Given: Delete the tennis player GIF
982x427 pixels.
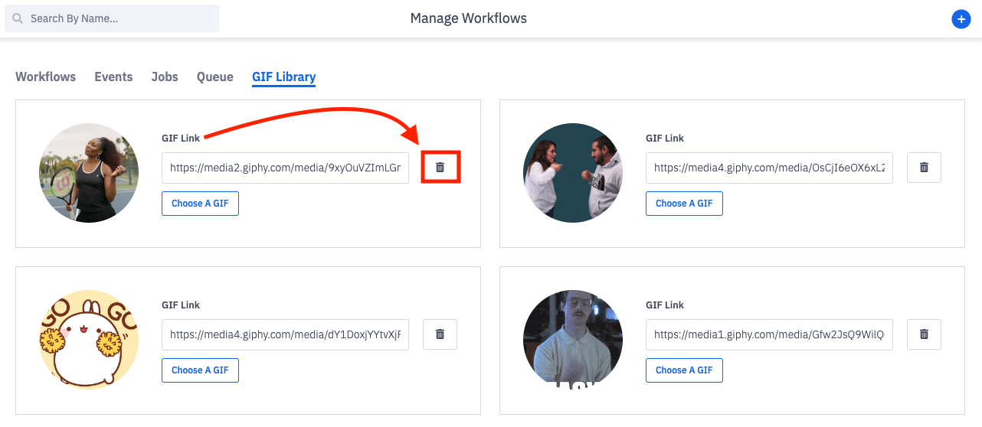Looking at the screenshot, I should (440, 168).
